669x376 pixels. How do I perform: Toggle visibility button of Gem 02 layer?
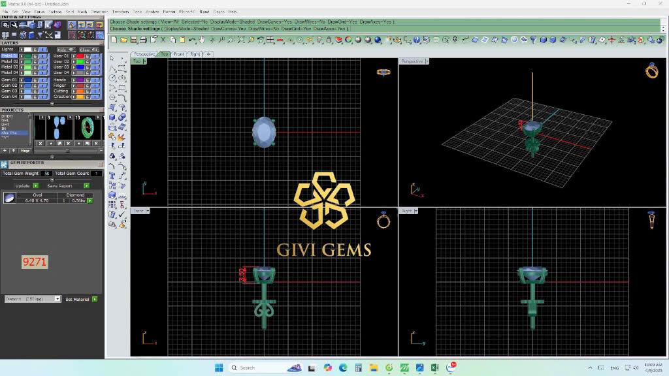tap(42, 86)
